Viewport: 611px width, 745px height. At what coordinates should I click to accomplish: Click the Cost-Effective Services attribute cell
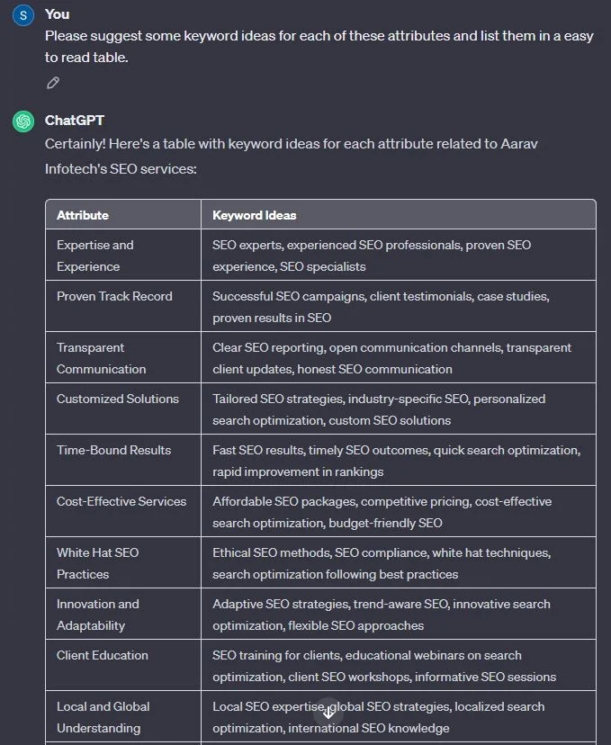[x=123, y=512]
